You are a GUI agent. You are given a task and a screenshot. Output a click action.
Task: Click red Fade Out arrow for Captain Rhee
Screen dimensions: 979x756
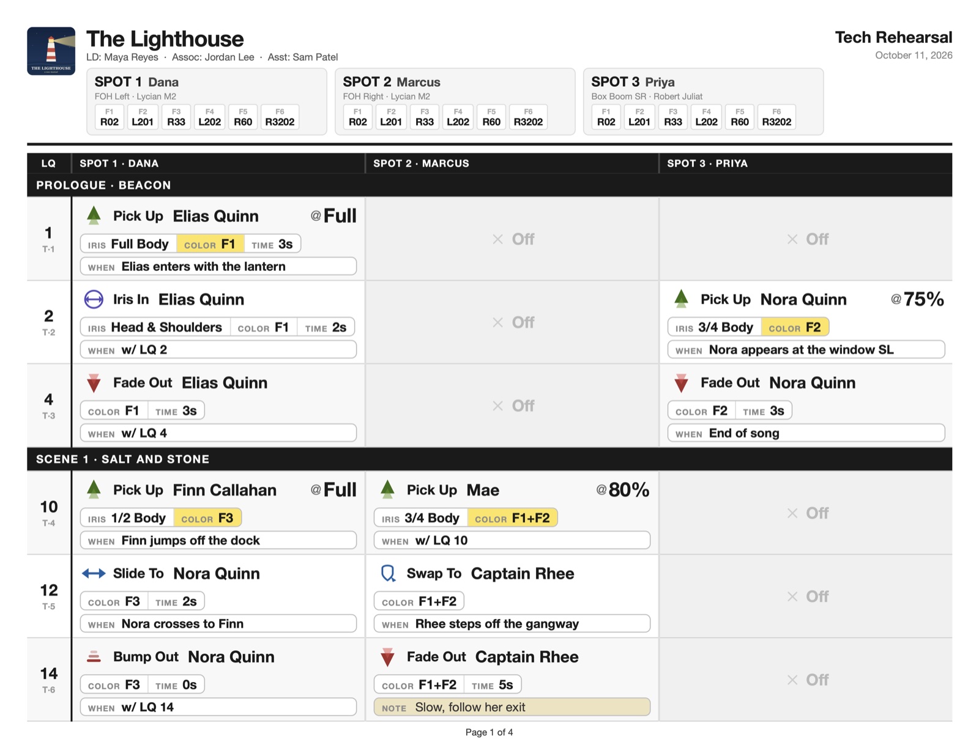click(387, 657)
